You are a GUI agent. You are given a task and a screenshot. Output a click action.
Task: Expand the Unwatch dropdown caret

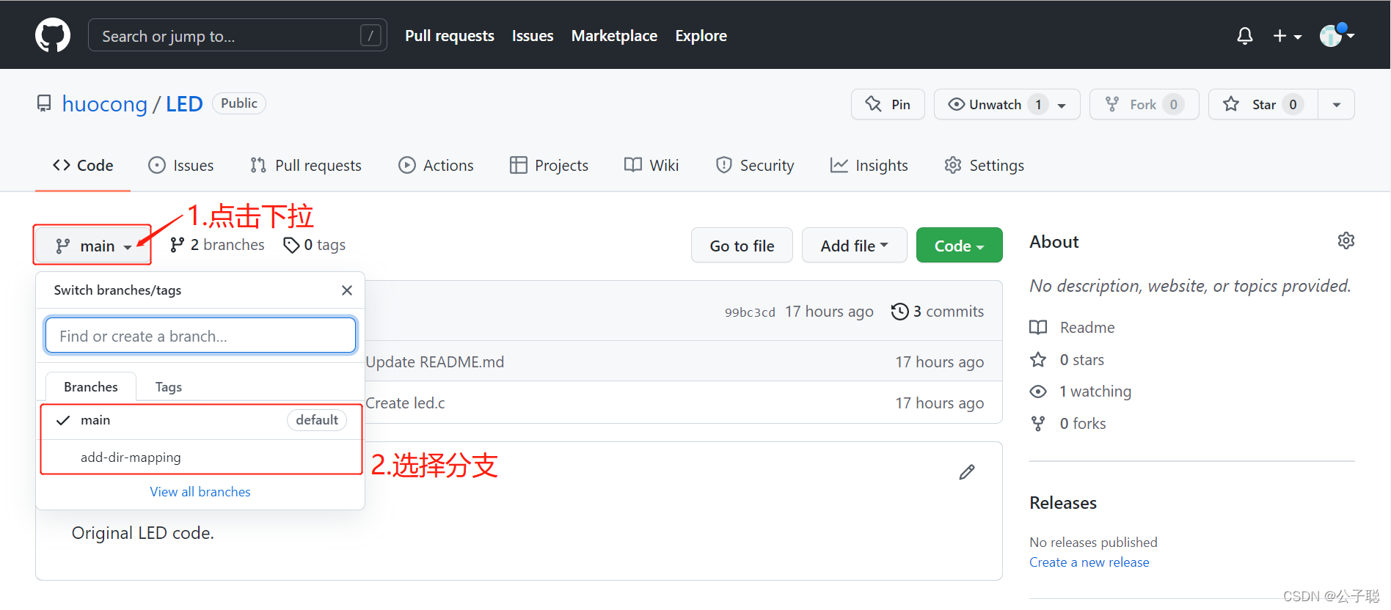tap(1062, 105)
